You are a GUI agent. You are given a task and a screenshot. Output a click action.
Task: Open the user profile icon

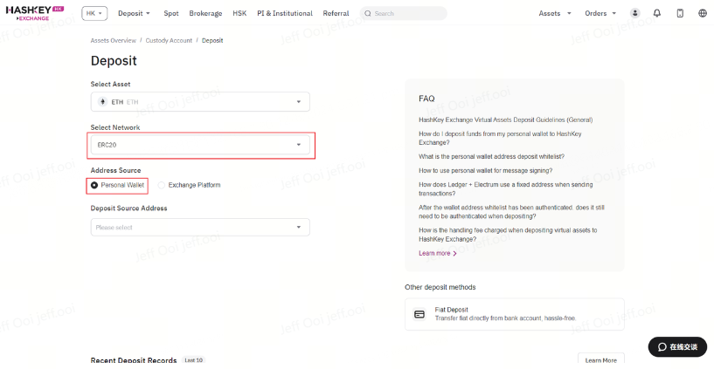coord(634,13)
